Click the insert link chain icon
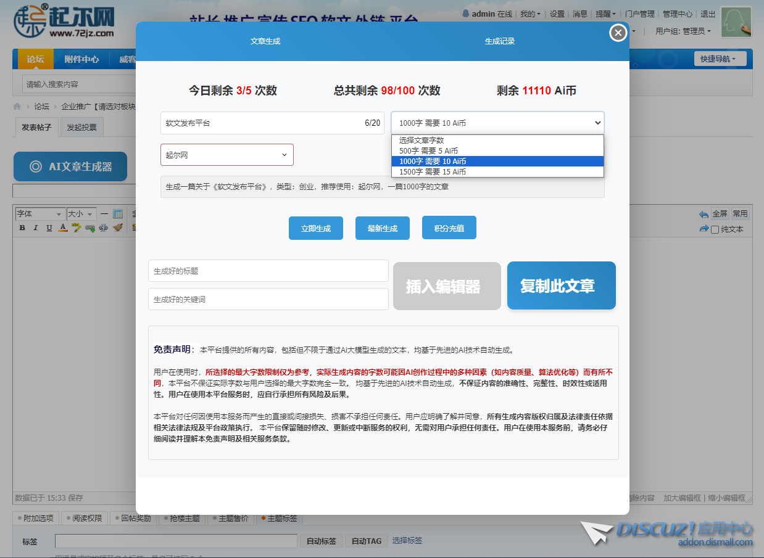The image size is (764, 558). pos(90,228)
